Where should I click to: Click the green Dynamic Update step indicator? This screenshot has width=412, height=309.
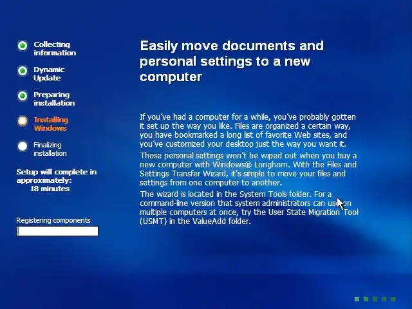(23, 71)
